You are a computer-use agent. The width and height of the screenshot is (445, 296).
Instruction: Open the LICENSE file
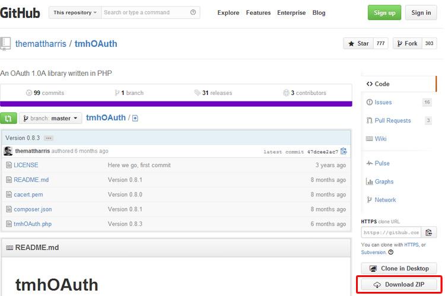click(x=26, y=165)
